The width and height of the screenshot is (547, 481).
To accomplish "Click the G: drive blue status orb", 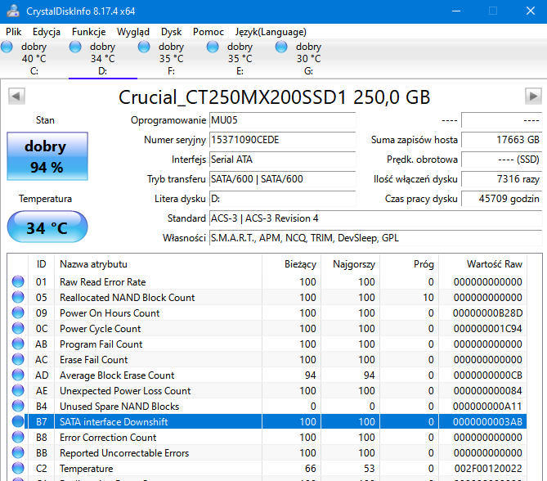I will (281, 47).
